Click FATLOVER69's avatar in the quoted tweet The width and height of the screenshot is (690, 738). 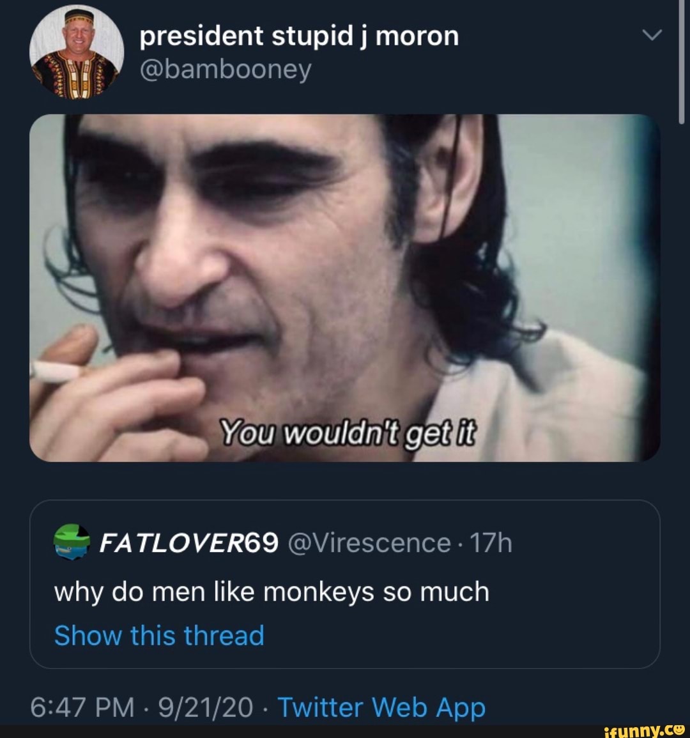[73, 542]
